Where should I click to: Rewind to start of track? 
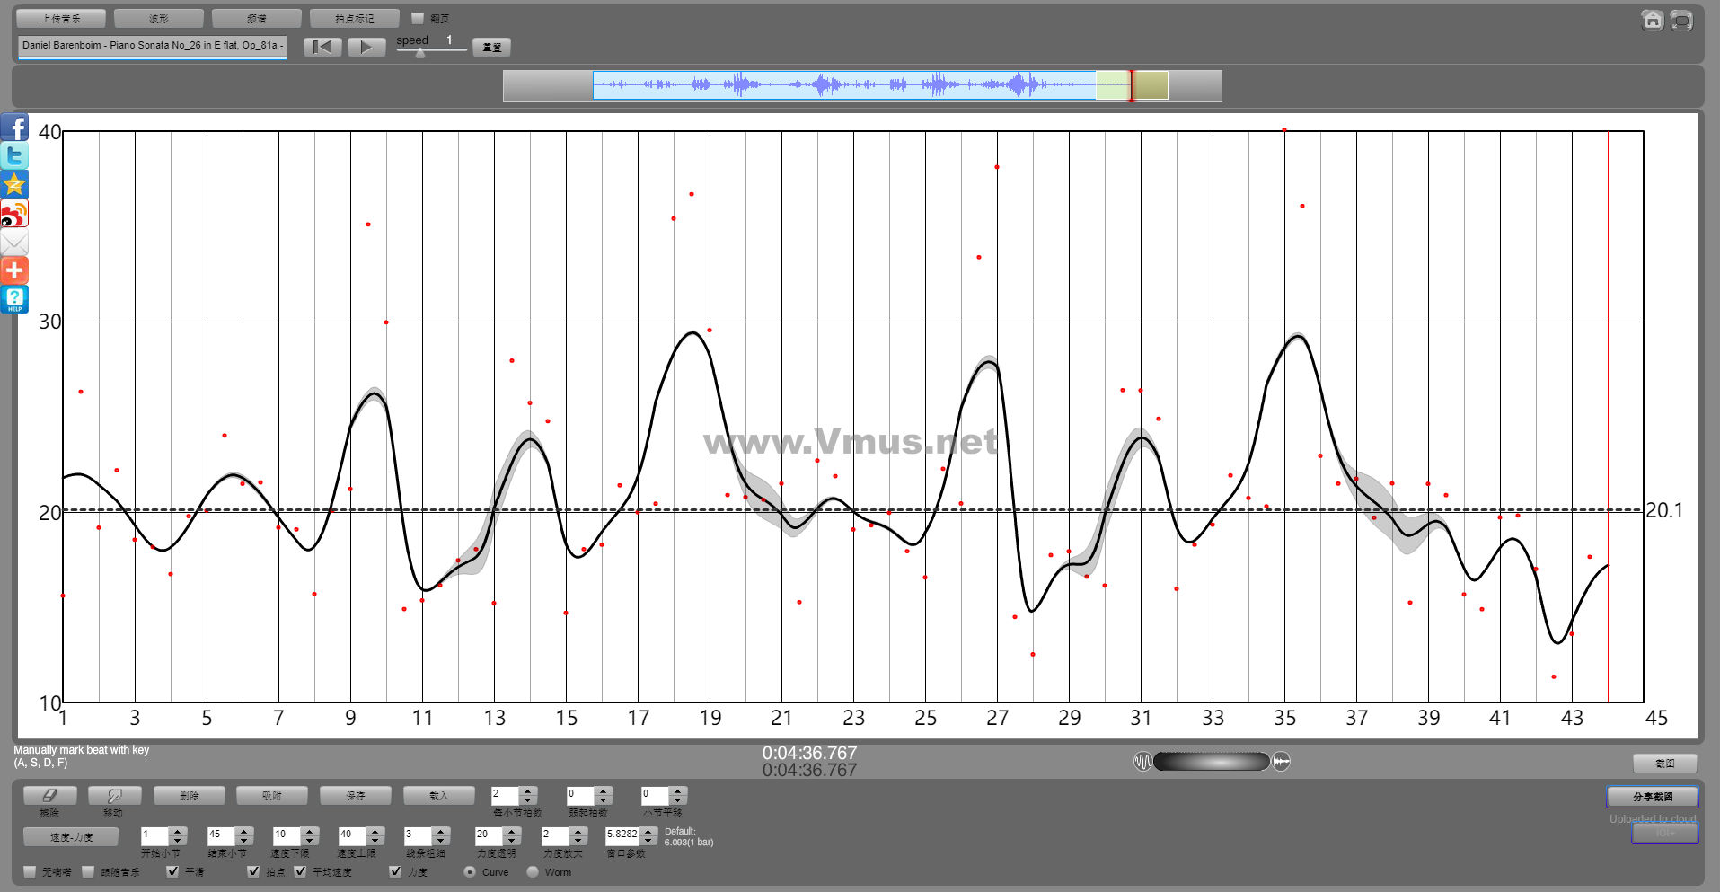tap(322, 47)
